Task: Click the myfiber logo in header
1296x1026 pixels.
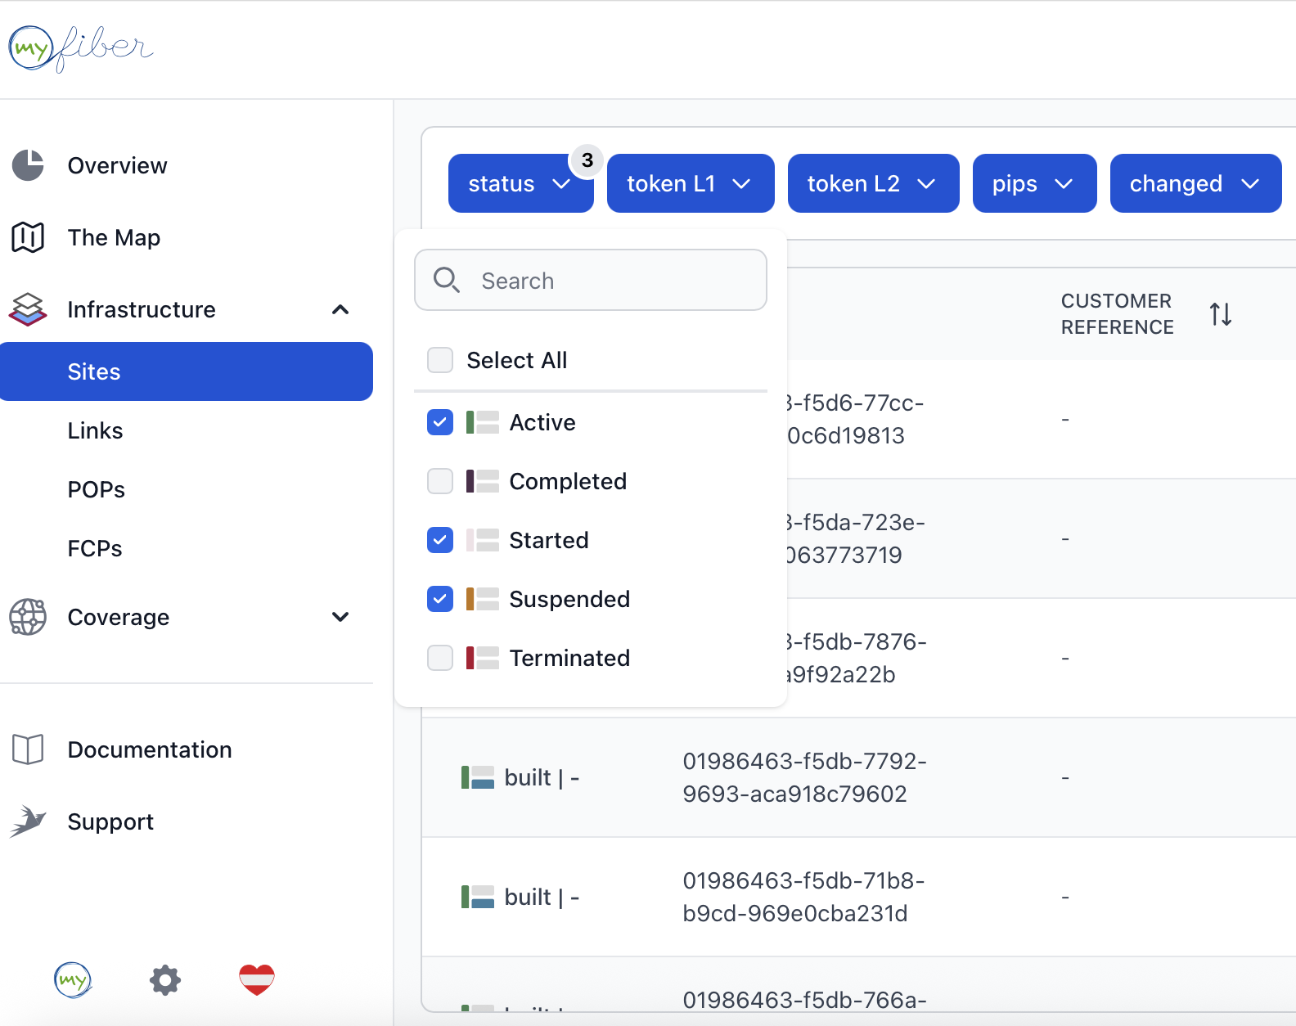Action: pyautogui.click(x=80, y=48)
